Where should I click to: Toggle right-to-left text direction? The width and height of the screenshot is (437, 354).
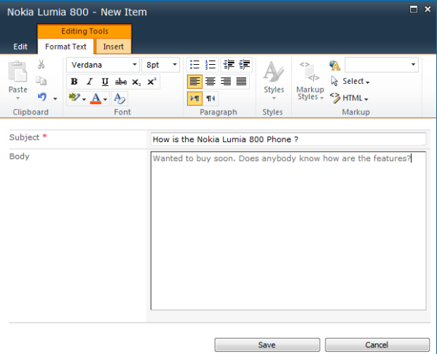tap(210, 98)
